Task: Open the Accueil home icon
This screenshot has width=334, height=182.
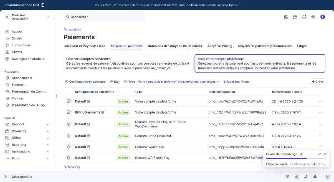Action: (x=7, y=31)
